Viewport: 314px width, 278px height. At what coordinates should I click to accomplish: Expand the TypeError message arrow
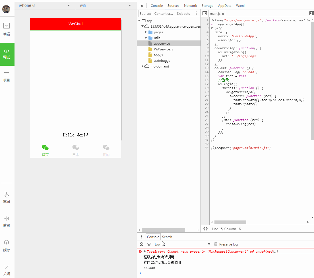coord(145,251)
